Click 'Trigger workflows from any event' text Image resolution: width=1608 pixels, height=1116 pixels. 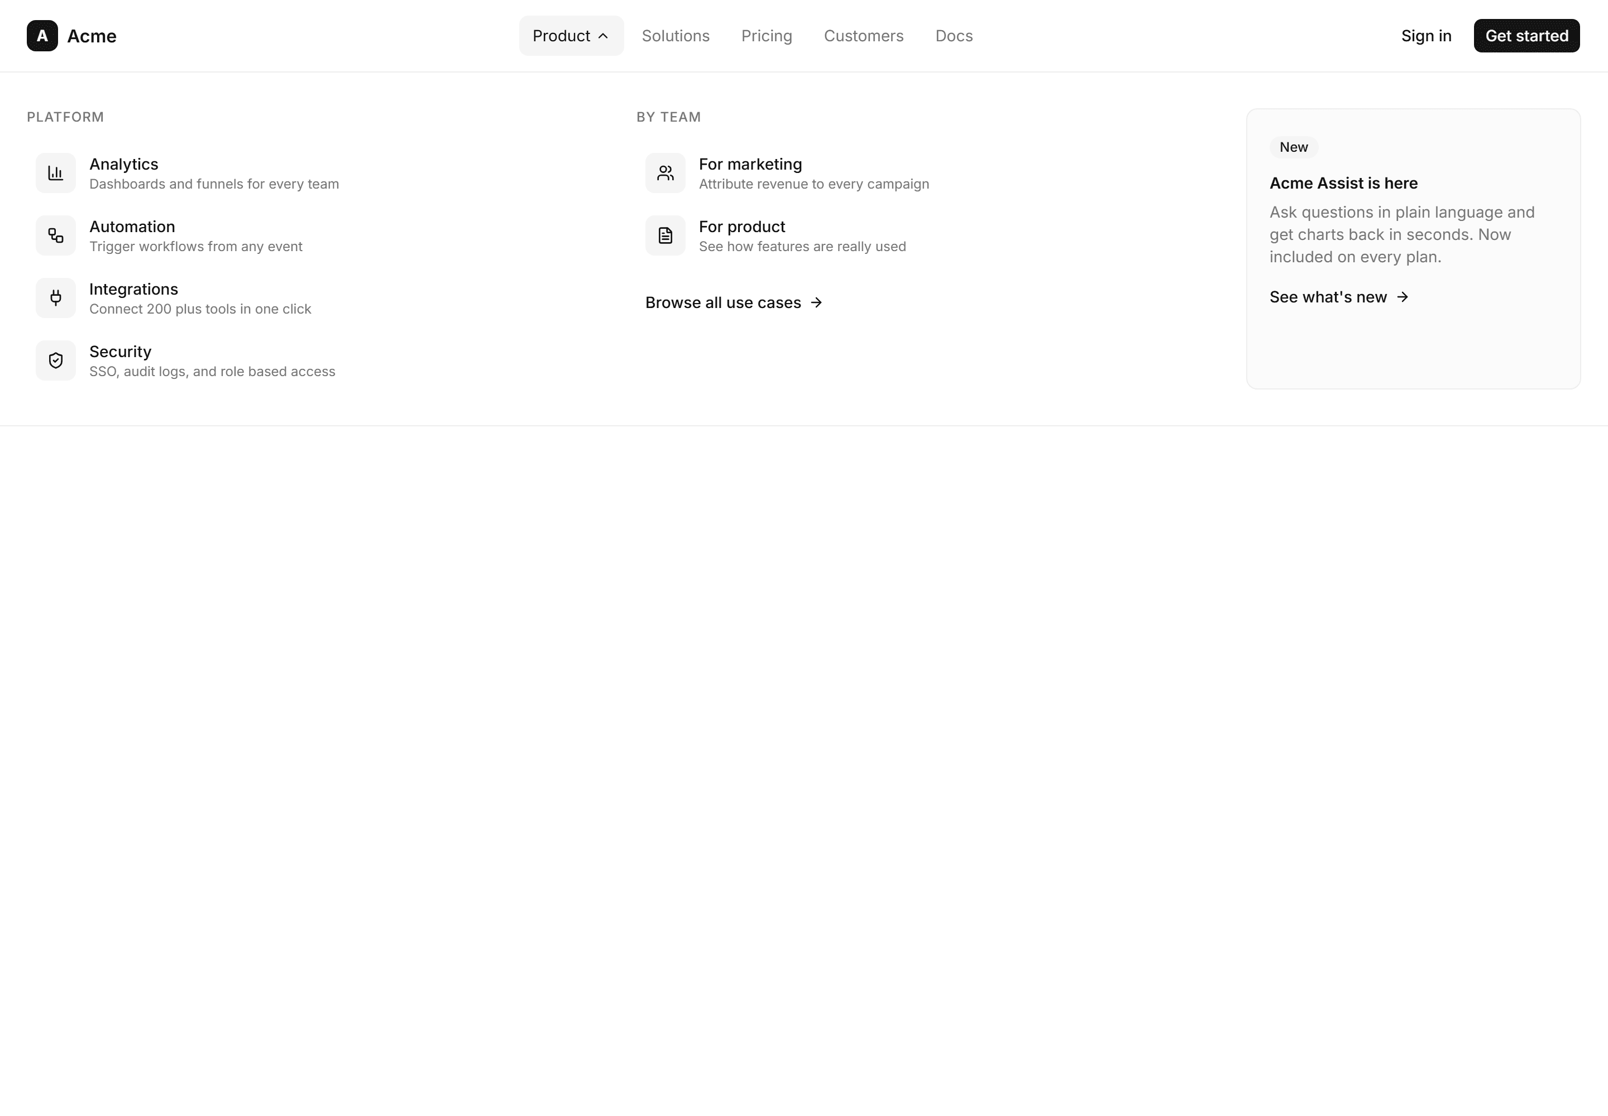[196, 246]
